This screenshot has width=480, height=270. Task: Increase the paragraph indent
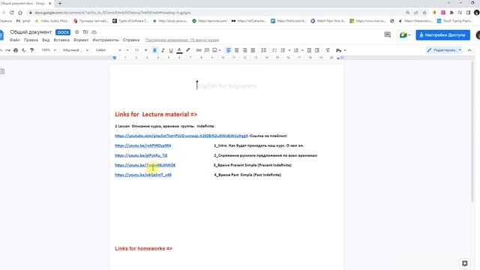pyautogui.click(x=317, y=50)
